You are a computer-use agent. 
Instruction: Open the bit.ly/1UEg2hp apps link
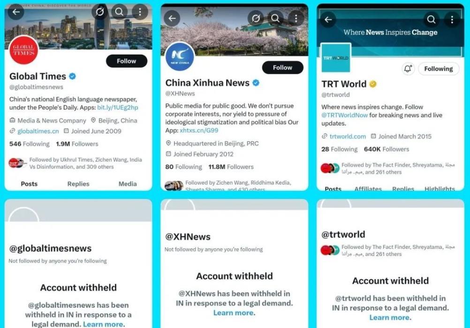click(118, 107)
